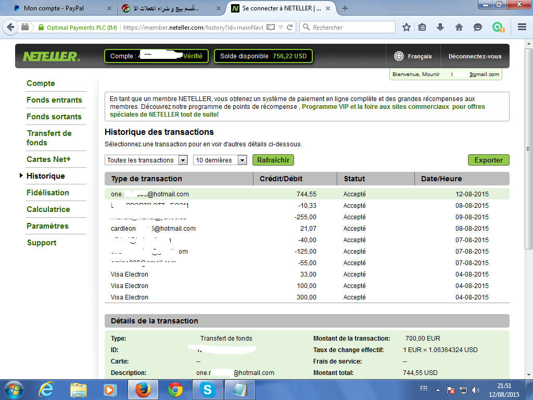Open Fonds sortants in the sidebar
The height and width of the screenshot is (400, 533).
(54, 117)
